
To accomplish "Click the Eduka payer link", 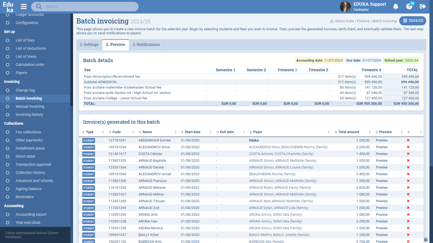I will 254,140.
